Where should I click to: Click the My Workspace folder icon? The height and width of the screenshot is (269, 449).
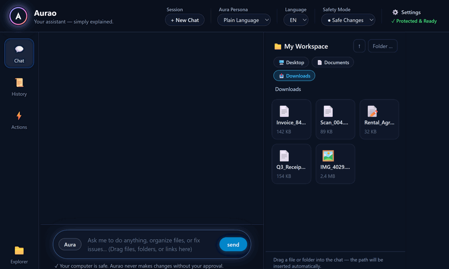click(278, 46)
